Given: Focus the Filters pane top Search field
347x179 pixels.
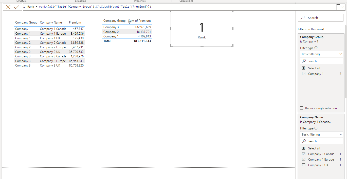Looking at the screenshot, I should [321, 18].
